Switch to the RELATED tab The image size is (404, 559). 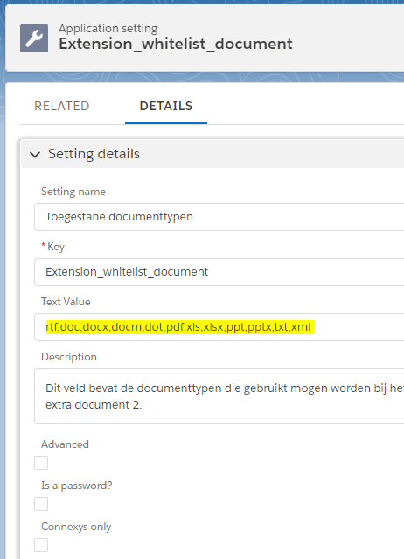point(62,106)
